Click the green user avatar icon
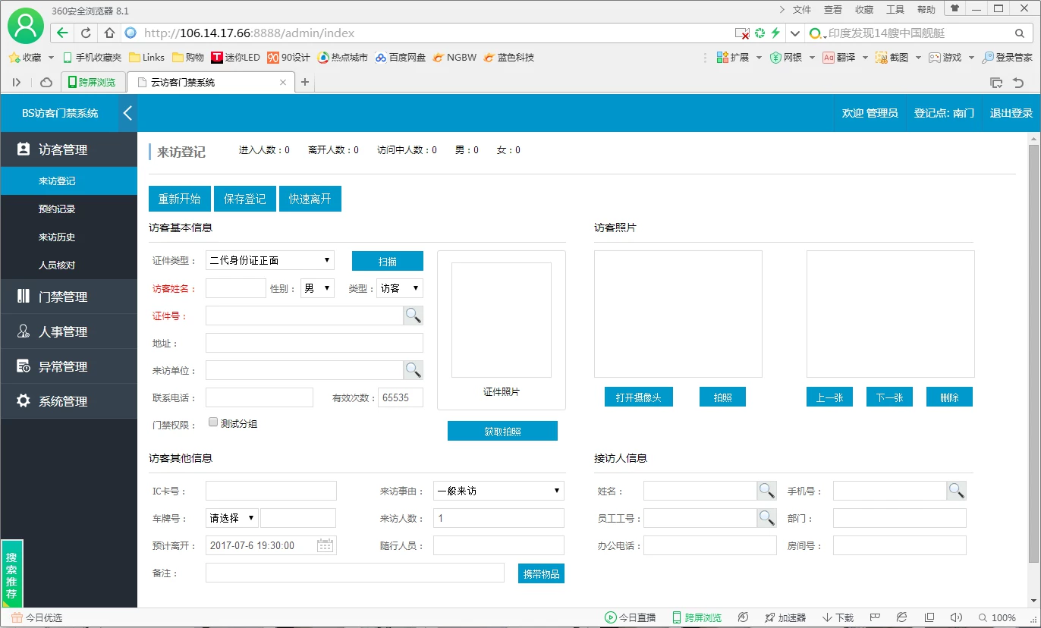Screen dimensions: 1041x628 26,27
